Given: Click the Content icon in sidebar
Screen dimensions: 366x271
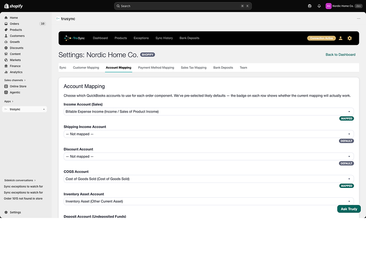Looking at the screenshot, I should [6, 54].
